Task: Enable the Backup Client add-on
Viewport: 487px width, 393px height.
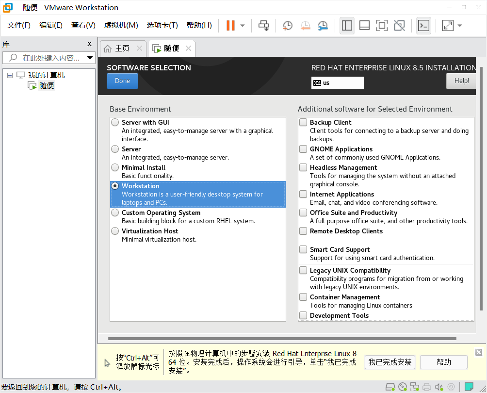Action: coord(303,122)
